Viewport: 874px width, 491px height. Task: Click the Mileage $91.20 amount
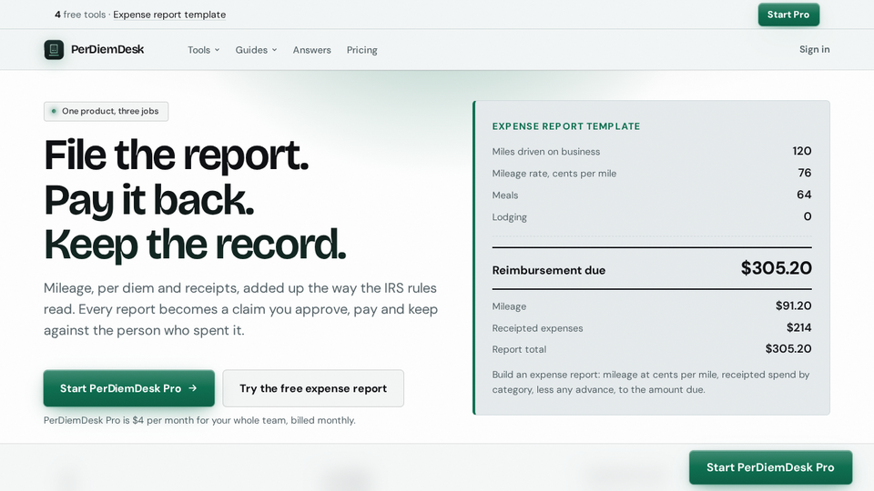pyautogui.click(x=793, y=306)
